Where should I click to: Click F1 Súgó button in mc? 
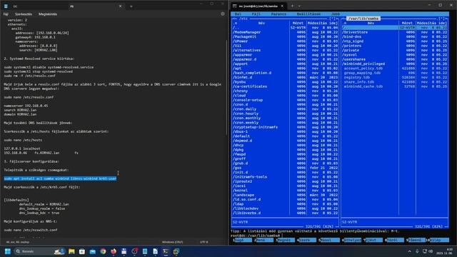(x=243, y=240)
